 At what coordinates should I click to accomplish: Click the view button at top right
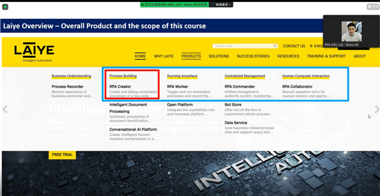pyautogui.click(x=373, y=7)
